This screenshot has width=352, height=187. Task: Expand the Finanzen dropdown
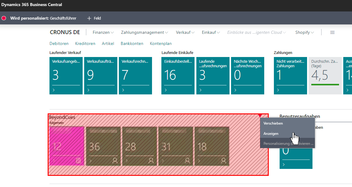click(x=103, y=32)
